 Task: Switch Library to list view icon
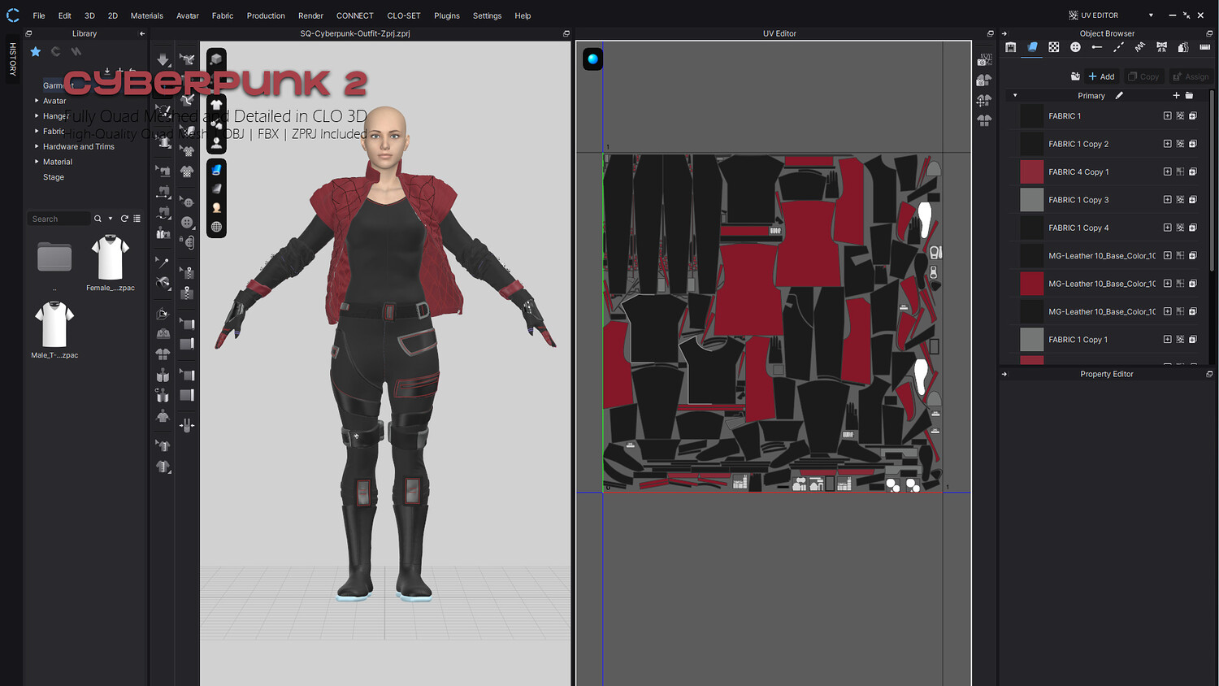point(137,219)
